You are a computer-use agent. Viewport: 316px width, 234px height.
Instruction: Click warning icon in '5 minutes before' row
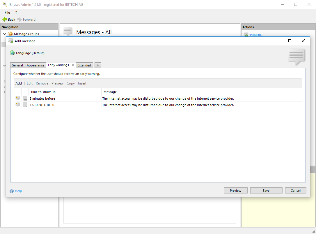coord(18,98)
